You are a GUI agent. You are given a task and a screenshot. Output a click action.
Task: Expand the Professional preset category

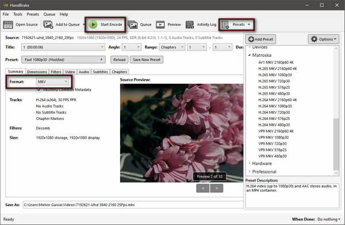pyautogui.click(x=250, y=172)
